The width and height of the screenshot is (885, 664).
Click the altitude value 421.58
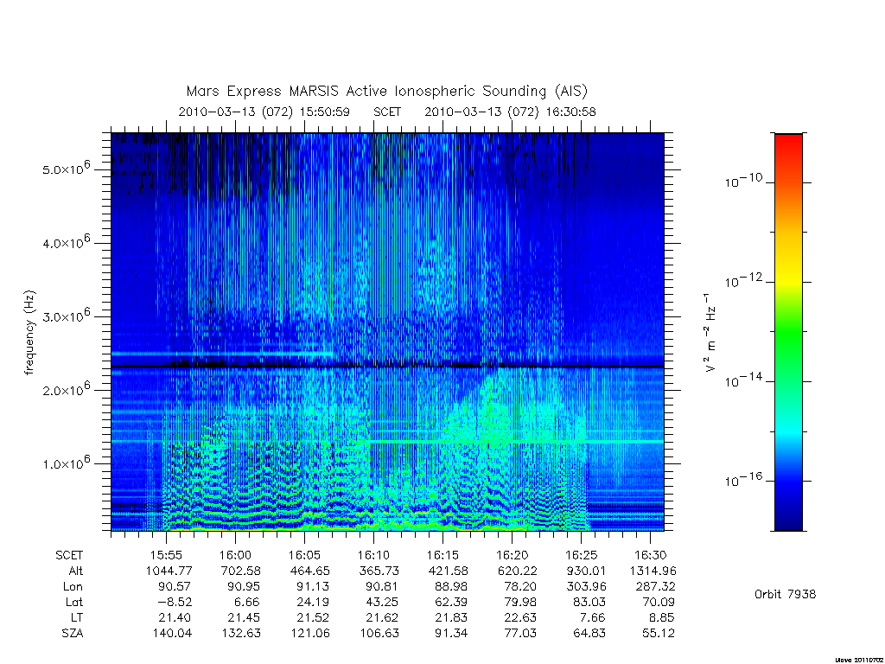[449, 571]
